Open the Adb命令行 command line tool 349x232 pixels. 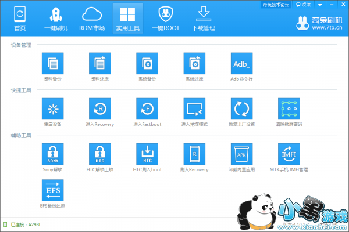[x=241, y=63]
